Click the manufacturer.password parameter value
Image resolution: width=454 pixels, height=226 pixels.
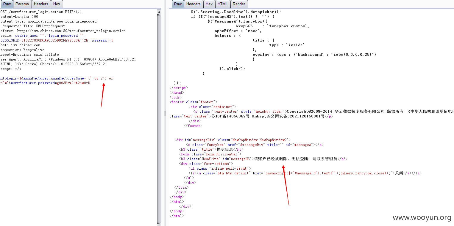[x=73, y=83]
